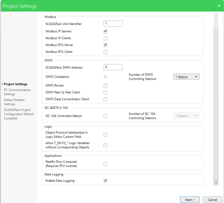Select the Dialup Modem Settings step
224x203 pixels.
pyautogui.click(x=14, y=102)
